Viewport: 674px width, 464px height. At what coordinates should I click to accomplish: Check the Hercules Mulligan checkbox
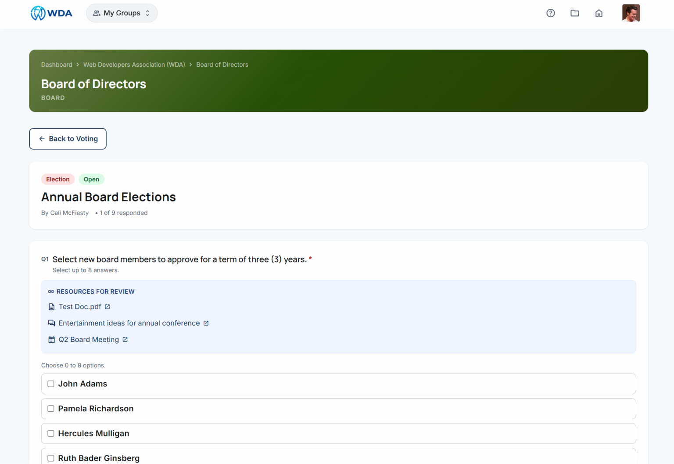[51, 434]
